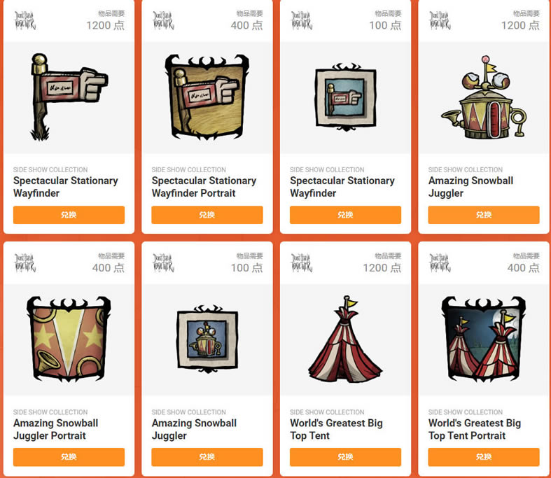551x478 pixels.
Task: Click the 1200-point Spectacular Stationary Wayfinder flag image
Action: pos(69,97)
